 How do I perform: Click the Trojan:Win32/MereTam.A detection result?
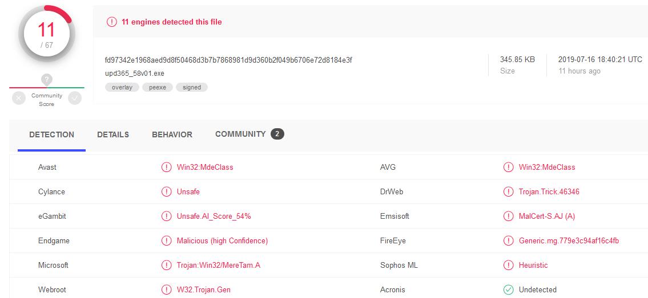point(218,266)
